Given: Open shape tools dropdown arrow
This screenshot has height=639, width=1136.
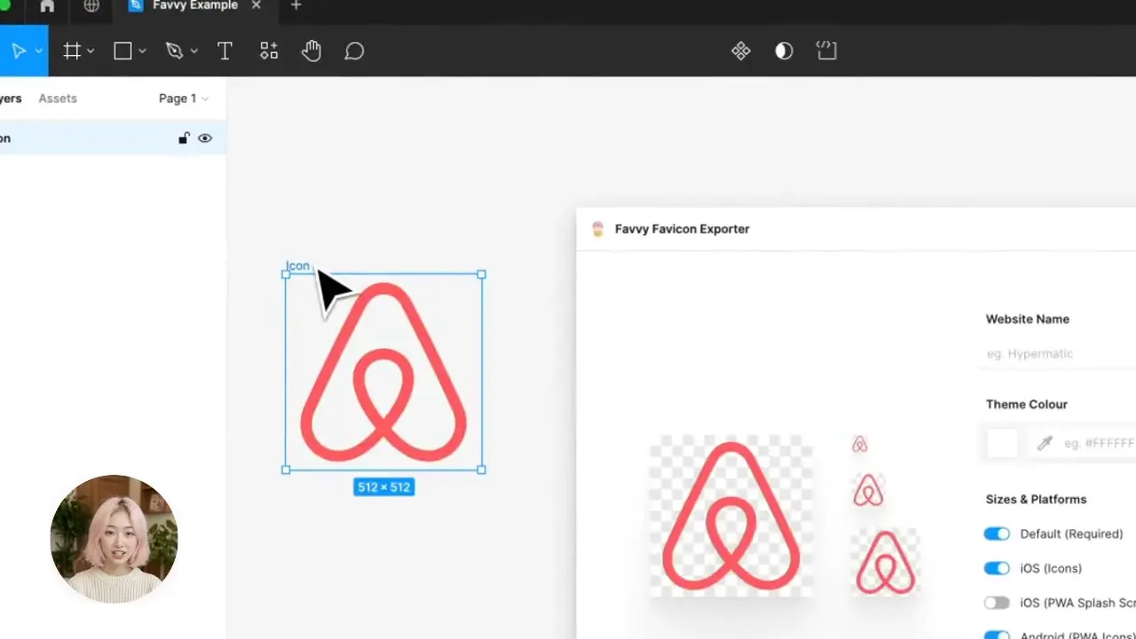Looking at the screenshot, I should pyautogui.click(x=142, y=51).
